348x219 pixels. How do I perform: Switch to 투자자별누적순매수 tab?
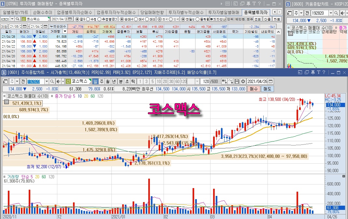pyautogui.click(x=186, y=12)
